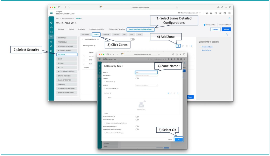Switch to the Junos Detailed Configurations tab
The image size is (270, 156).
(140, 29)
